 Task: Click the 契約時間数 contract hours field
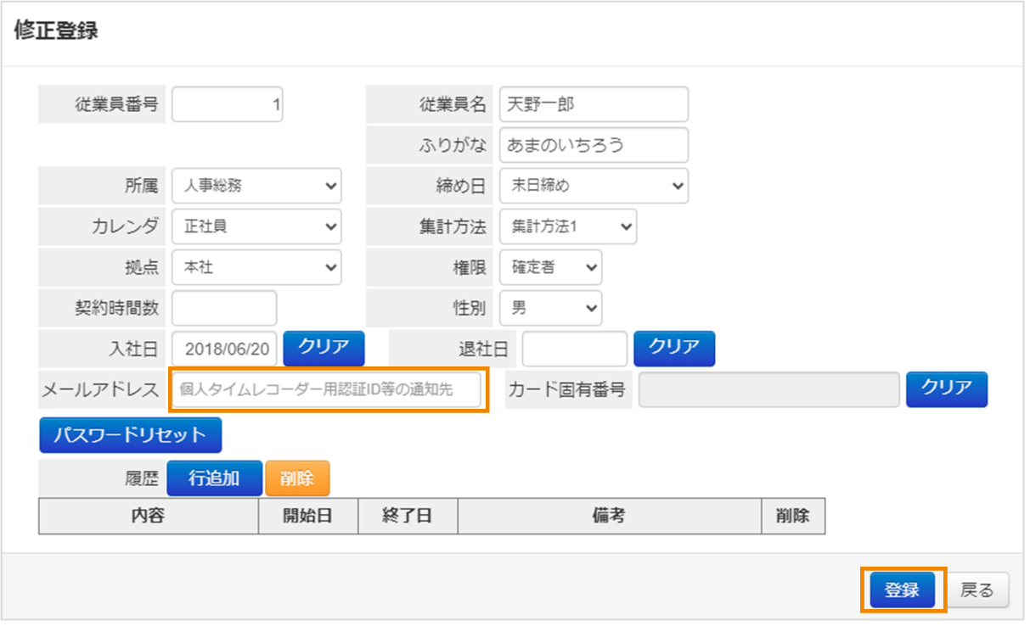223,308
